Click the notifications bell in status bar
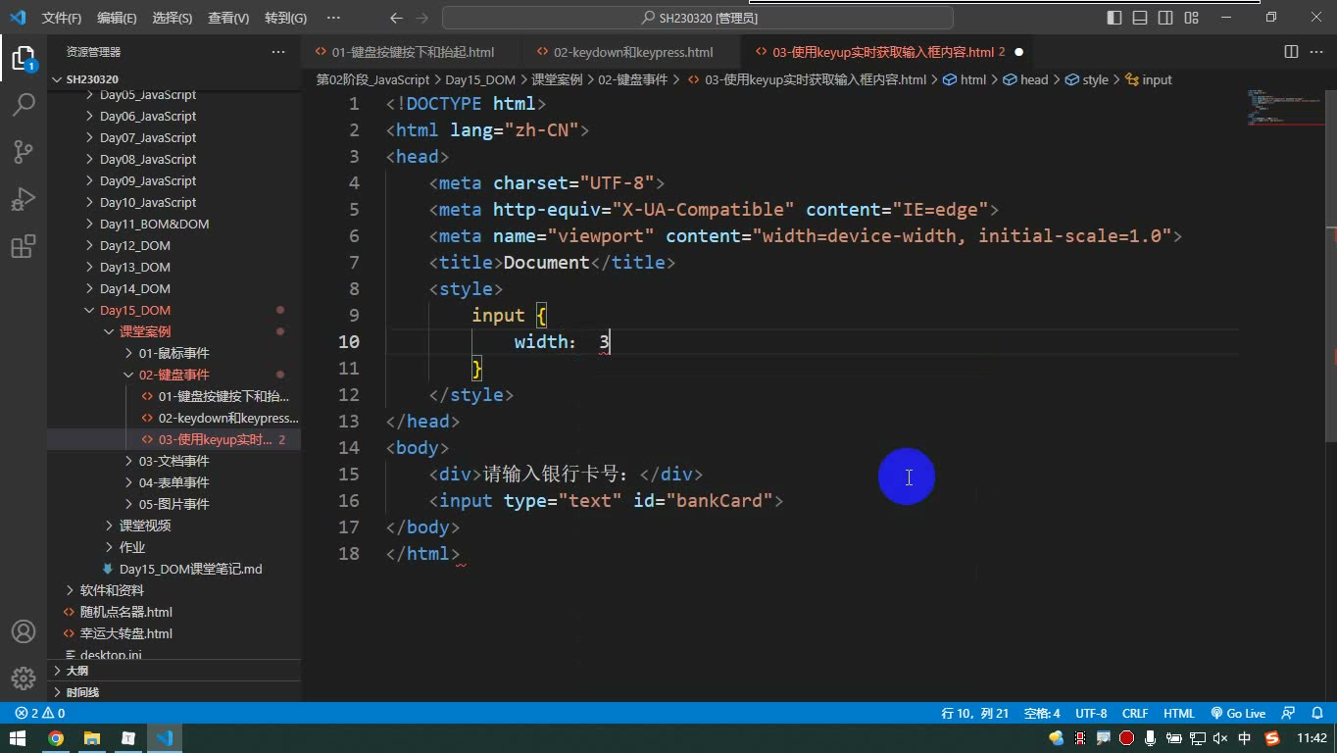1337x753 pixels. click(x=1315, y=714)
